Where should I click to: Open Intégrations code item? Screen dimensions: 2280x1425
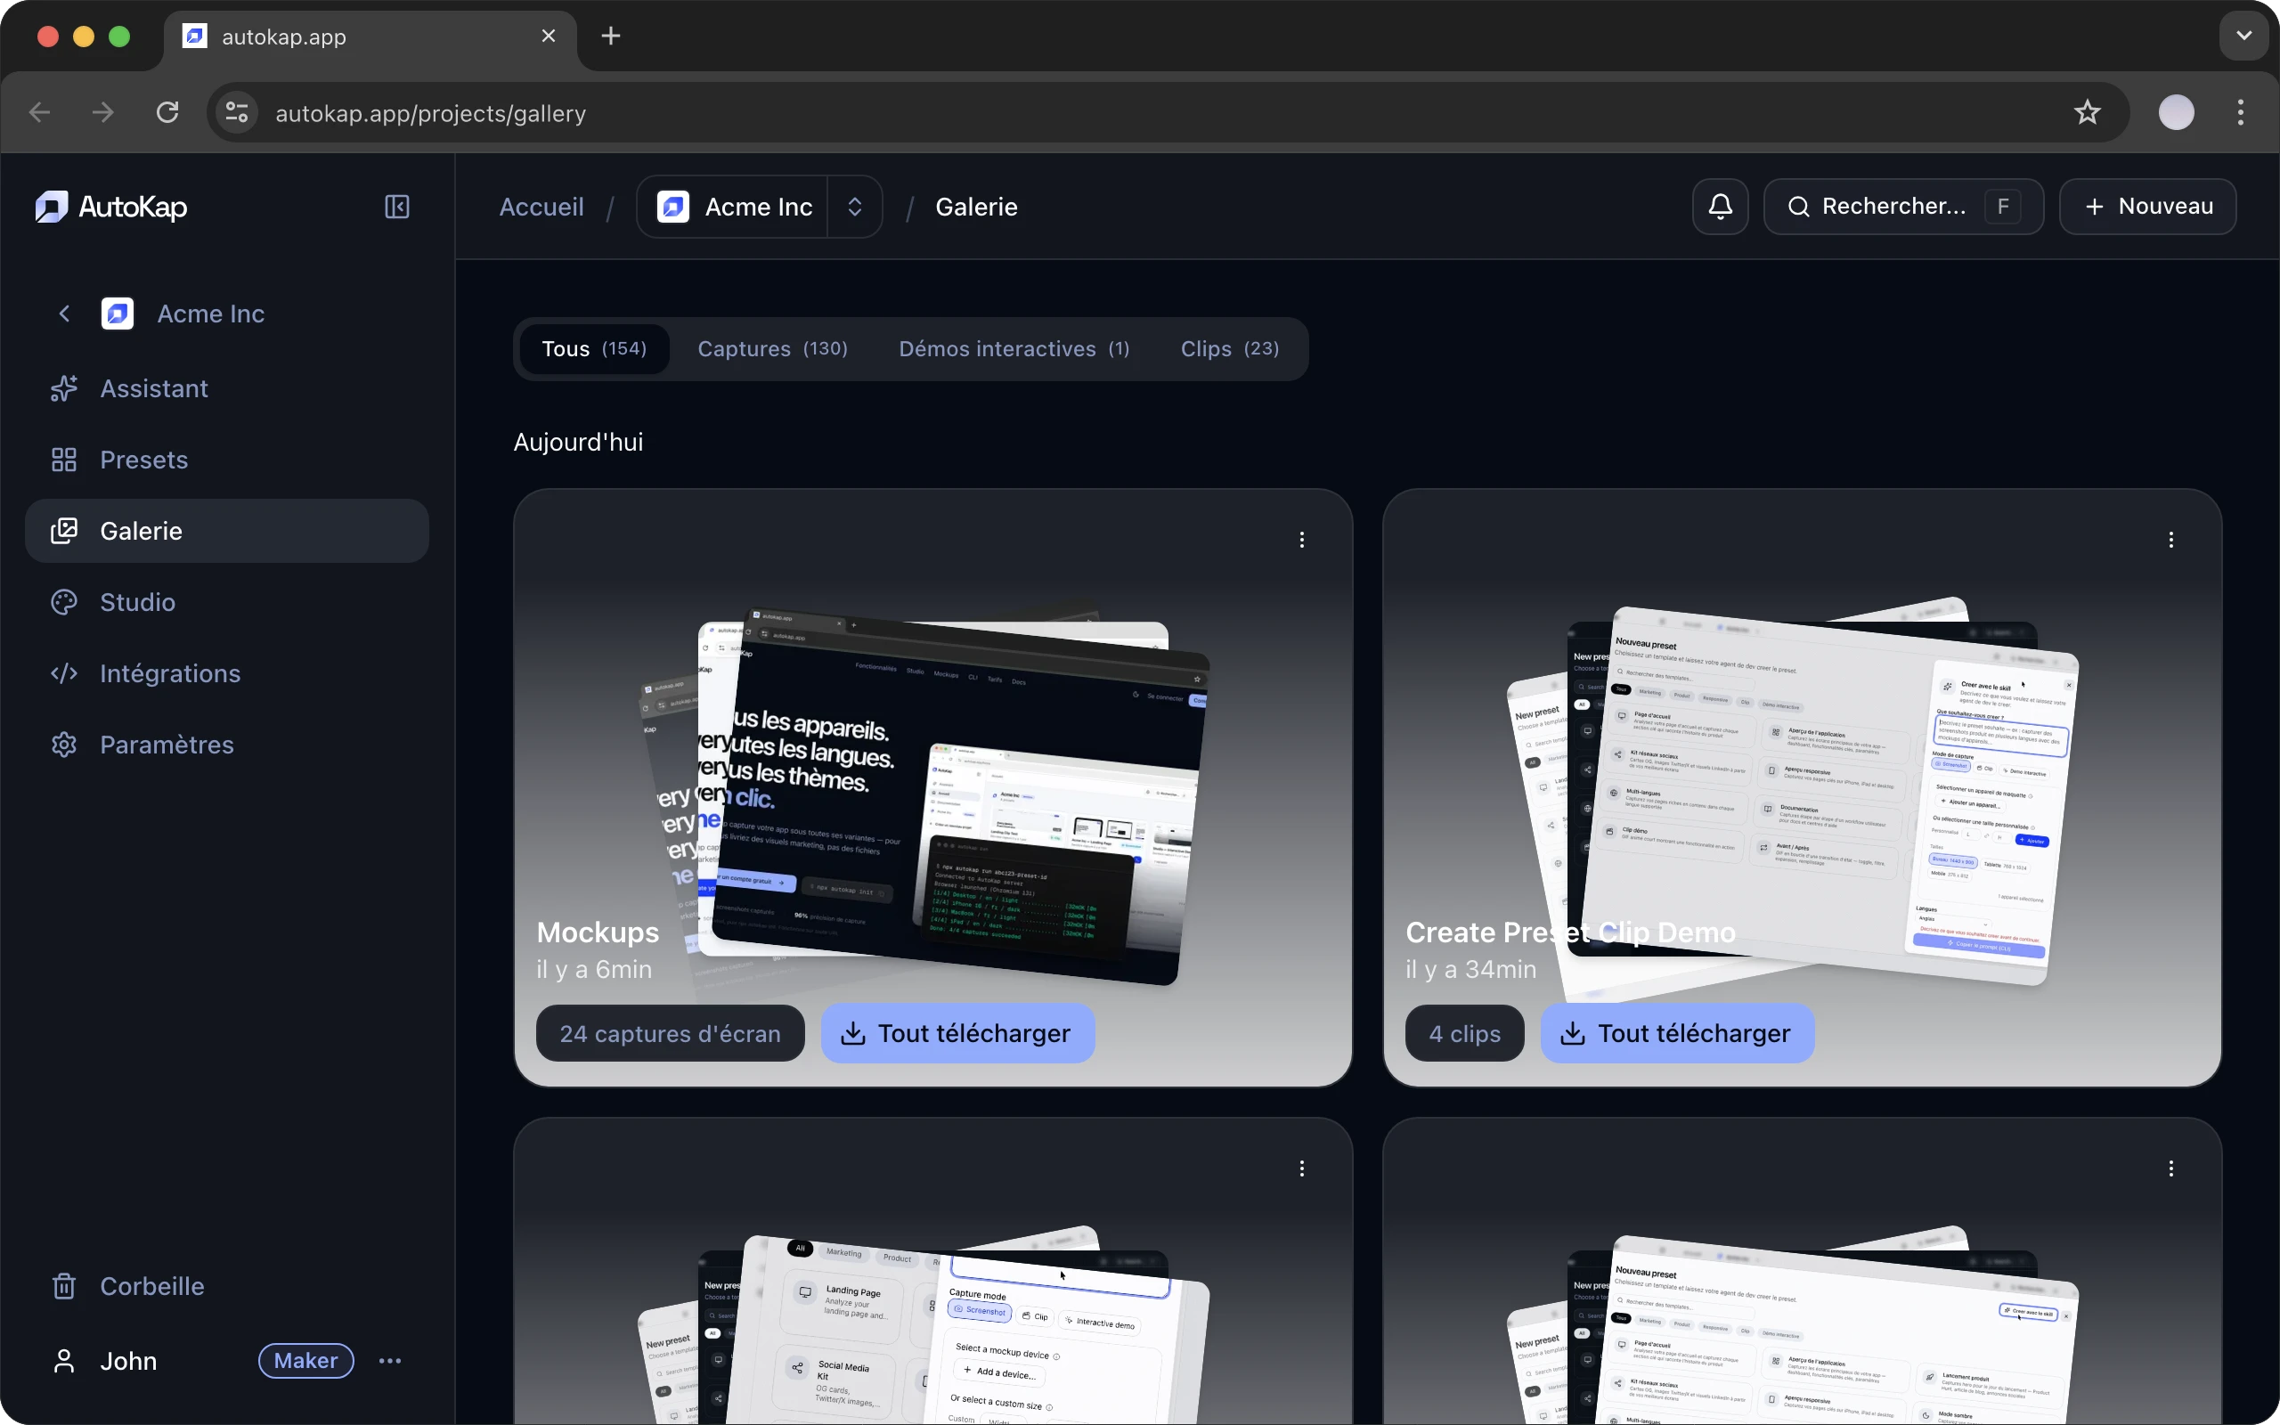point(169,673)
